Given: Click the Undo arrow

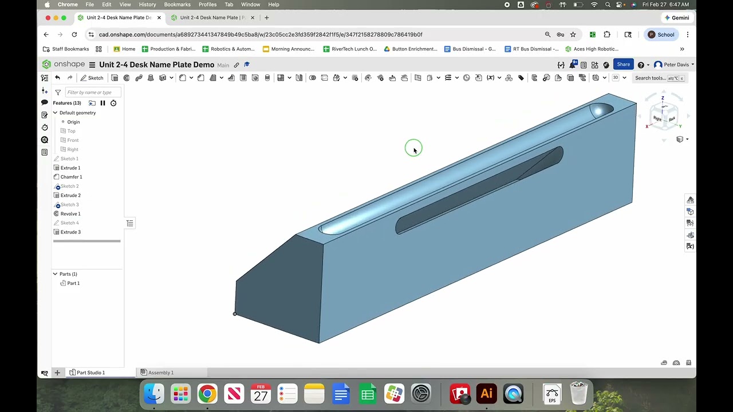Looking at the screenshot, I should [x=57, y=78].
